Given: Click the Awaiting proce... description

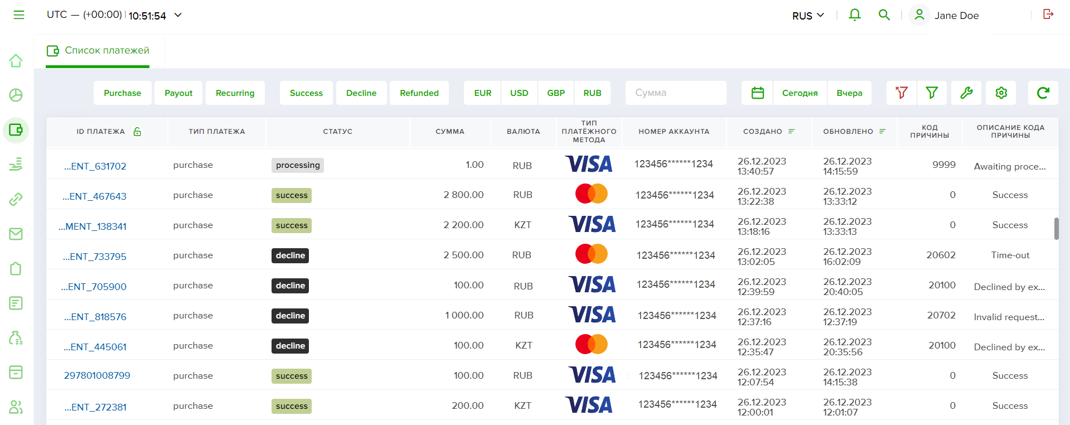Looking at the screenshot, I should pyautogui.click(x=1010, y=167).
